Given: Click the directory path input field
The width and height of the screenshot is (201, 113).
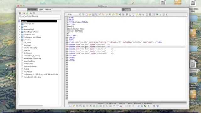Looking at the screenshot, I should pyautogui.click(x=39, y=17).
